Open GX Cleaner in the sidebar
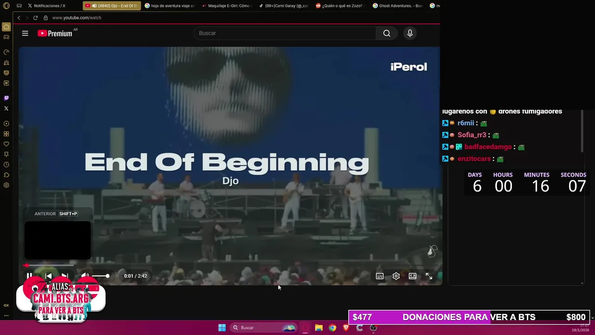The image size is (595, 335). coord(6,62)
